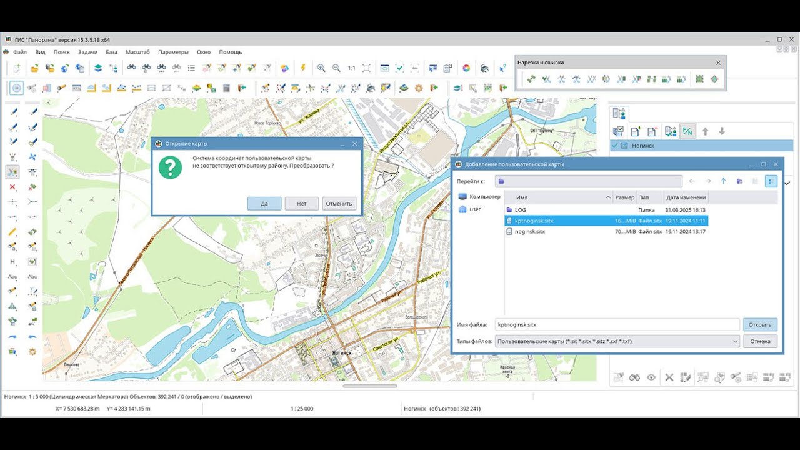
Task: Open the Параметры menu
Action: click(x=173, y=52)
